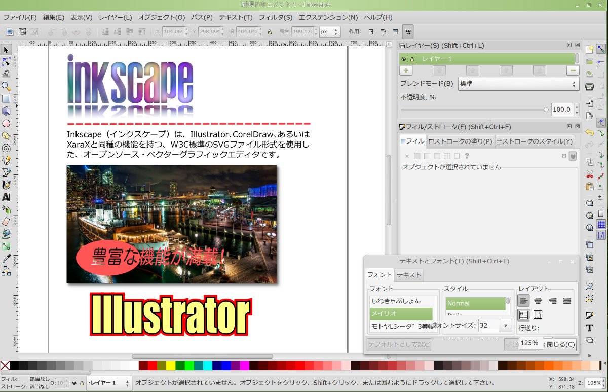Select the Eraser tool
Image resolution: width=608 pixels, height=392 pixels.
(x=6, y=222)
